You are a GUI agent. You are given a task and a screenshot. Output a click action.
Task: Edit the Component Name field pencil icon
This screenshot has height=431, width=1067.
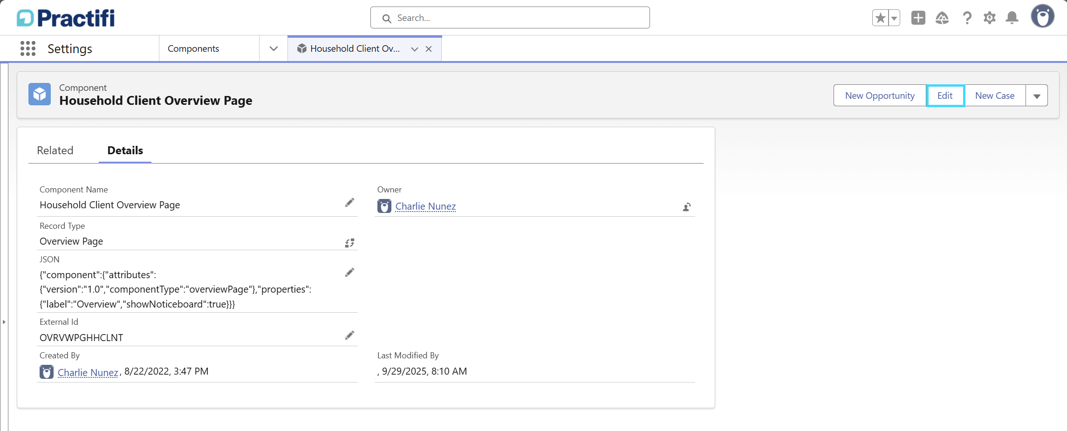tap(349, 203)
